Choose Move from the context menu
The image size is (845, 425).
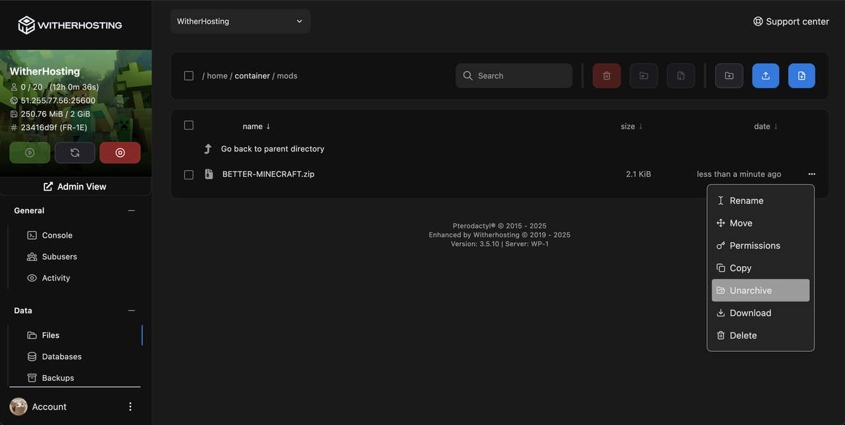click(760, 223)
